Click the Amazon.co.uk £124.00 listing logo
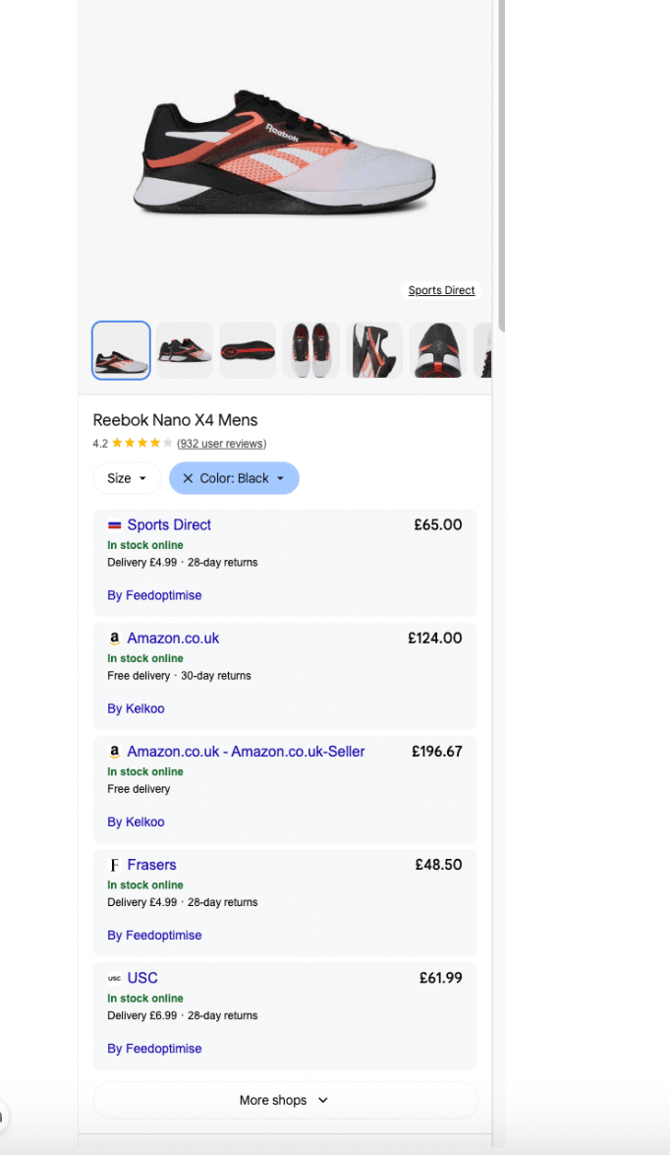Image resolution: width=670 pixels, height=1155 pixels. 114,638
